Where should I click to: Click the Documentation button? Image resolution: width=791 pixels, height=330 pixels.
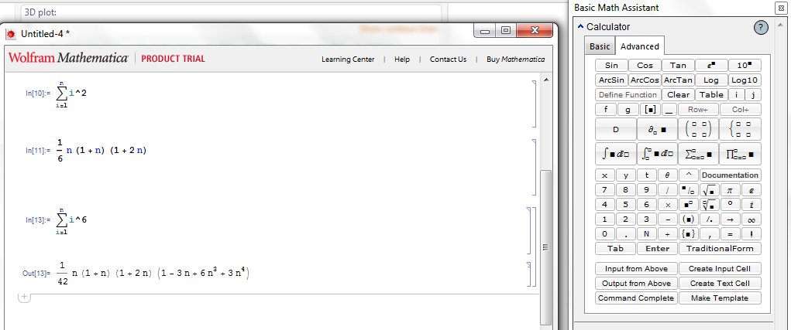(730, 175)
